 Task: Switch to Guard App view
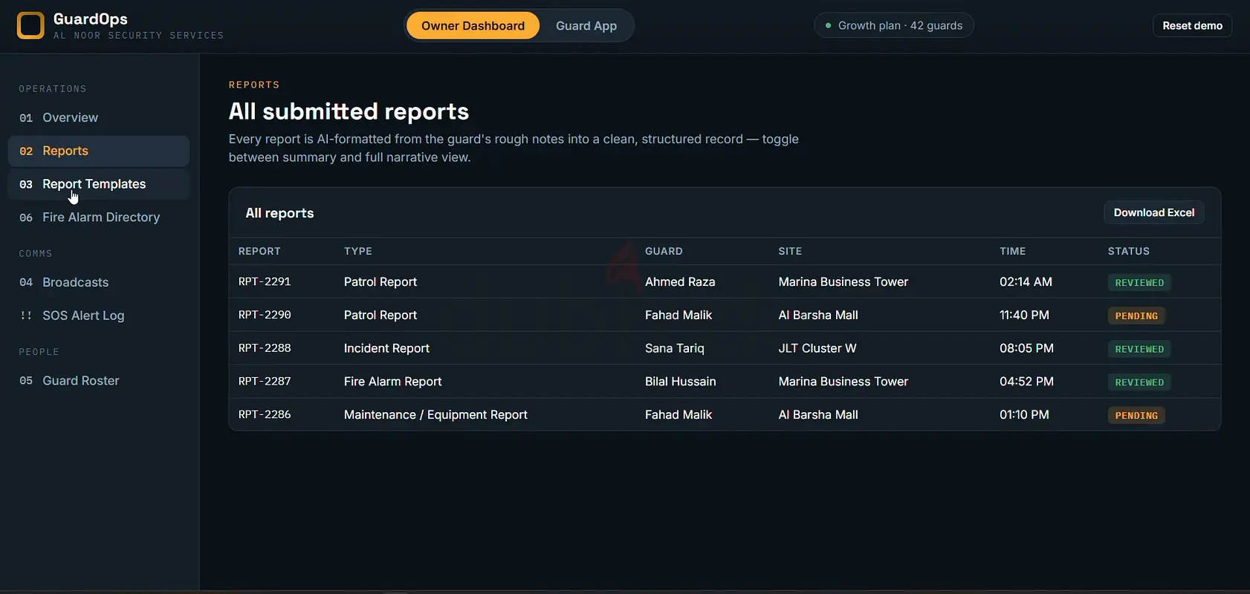point(586,26)
